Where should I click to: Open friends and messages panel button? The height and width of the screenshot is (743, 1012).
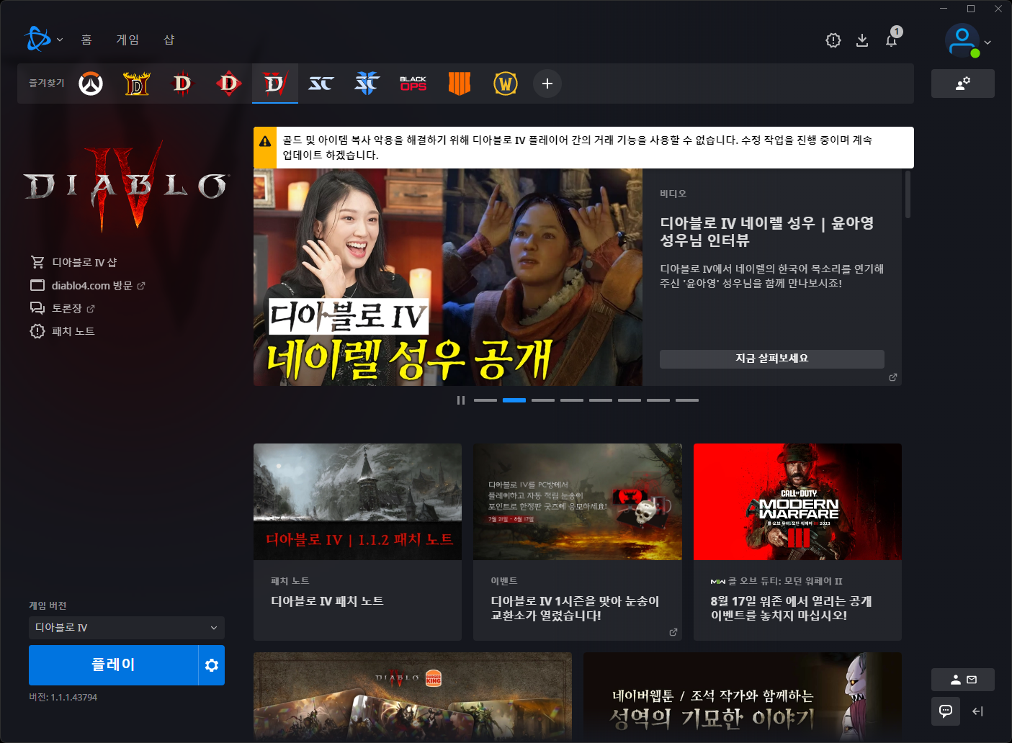[963, 680]
